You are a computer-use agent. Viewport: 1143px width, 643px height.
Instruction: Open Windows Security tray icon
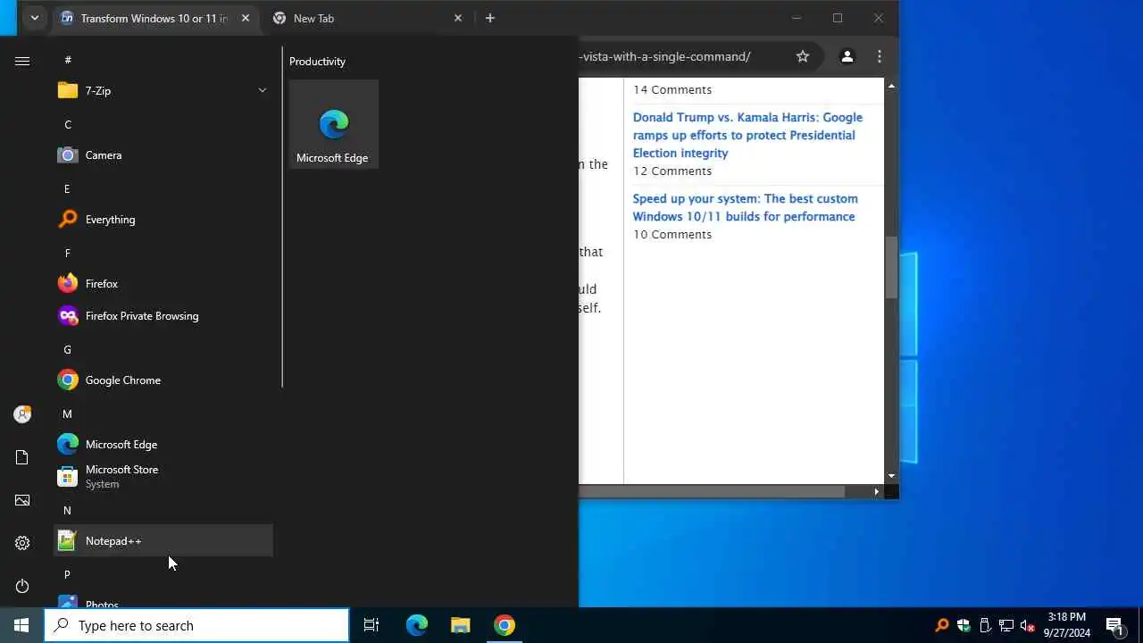(964, 625)
